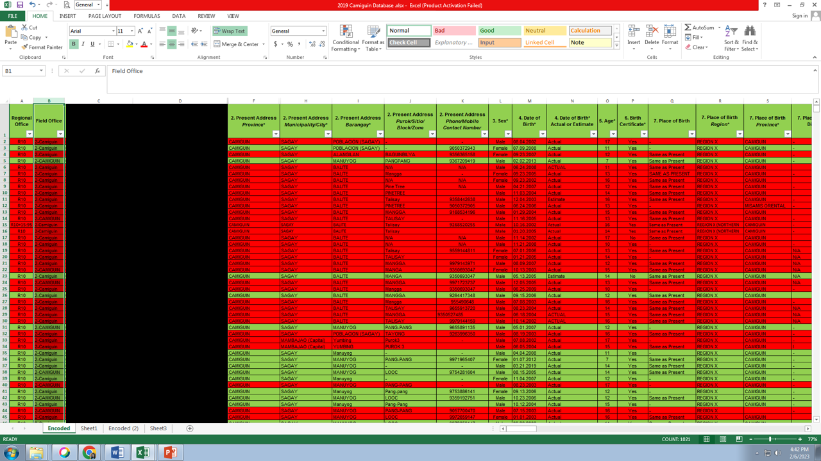Open Format as Table gallery
The height and width of the screenshot is (461, 821).
pos(373,38)
